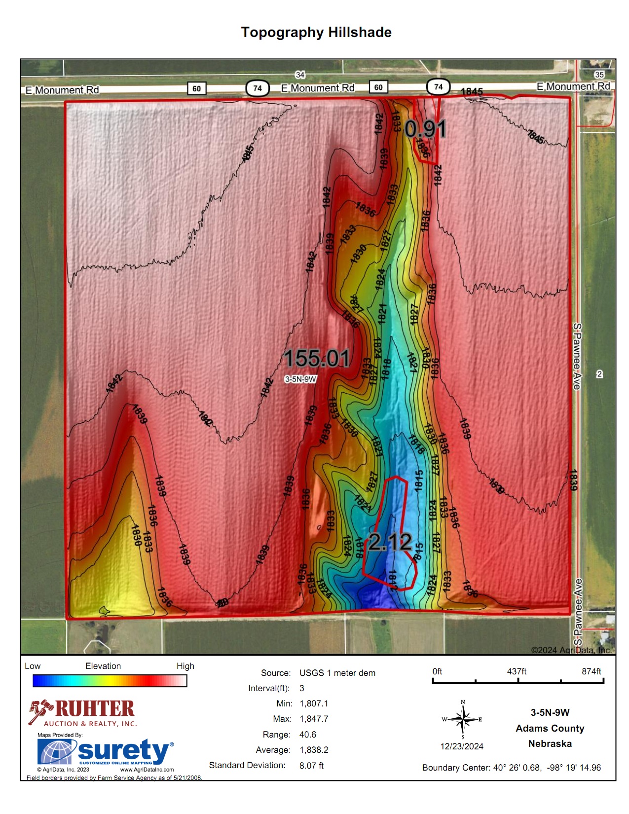Click the Boundary Center coordinates text
The width and height of the screenshot is (629, 814).
pyautogui.click(x=511, y=768)
